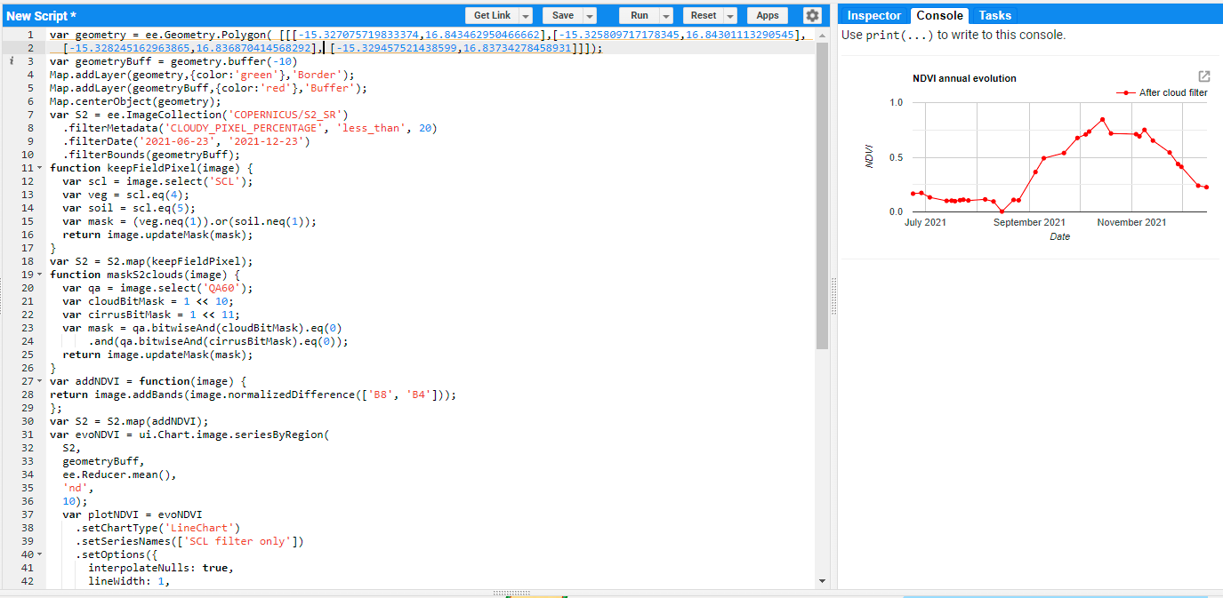
Task: Open the NDVI chart in a new tab
Action: 1204,76
